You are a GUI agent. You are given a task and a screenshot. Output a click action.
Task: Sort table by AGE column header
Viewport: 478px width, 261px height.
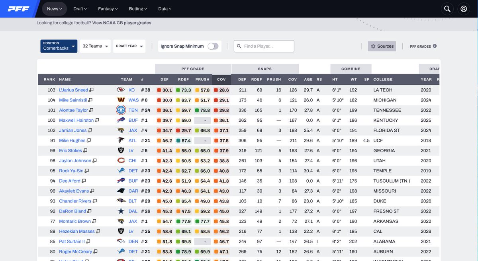point(308,80)
